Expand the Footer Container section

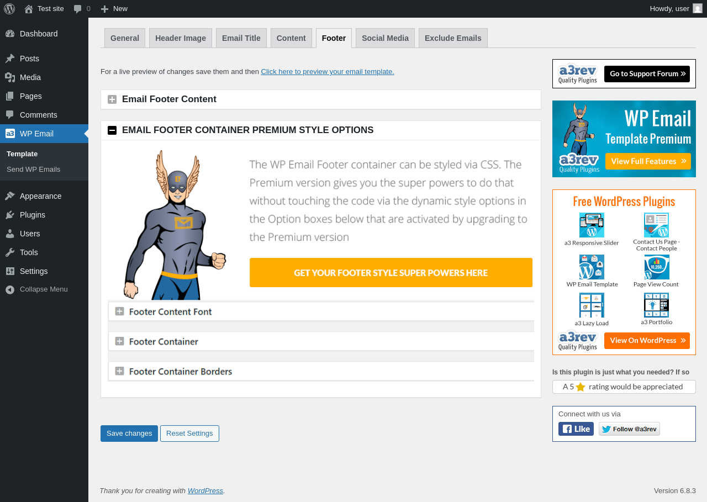[x=119, y=341]
